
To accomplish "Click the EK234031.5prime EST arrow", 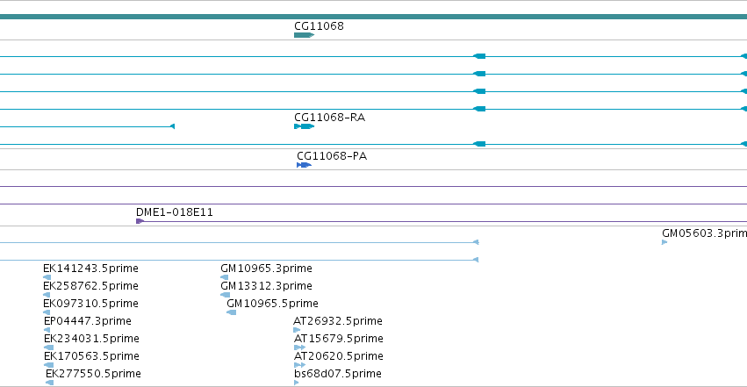I will (48, 348).
